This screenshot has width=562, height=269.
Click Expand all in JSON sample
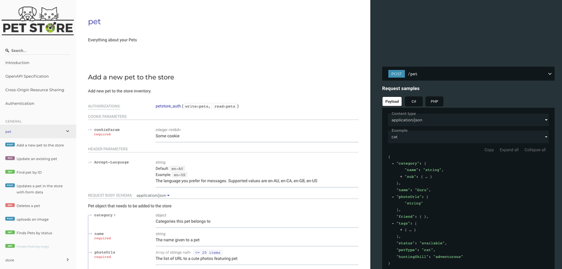509,150
